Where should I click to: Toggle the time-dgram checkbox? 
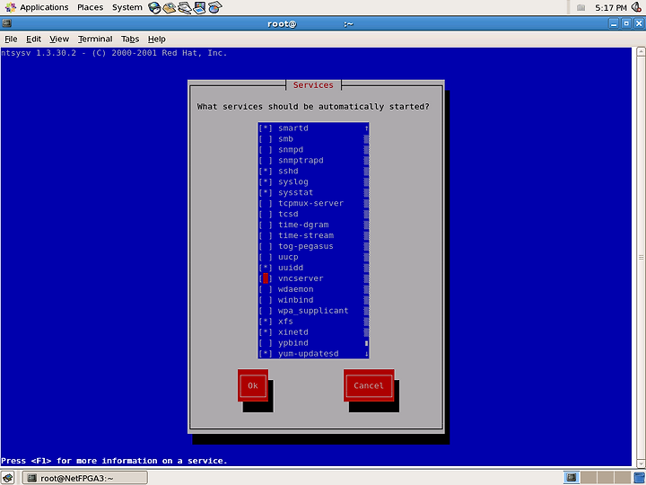click(x=266, y=225)
